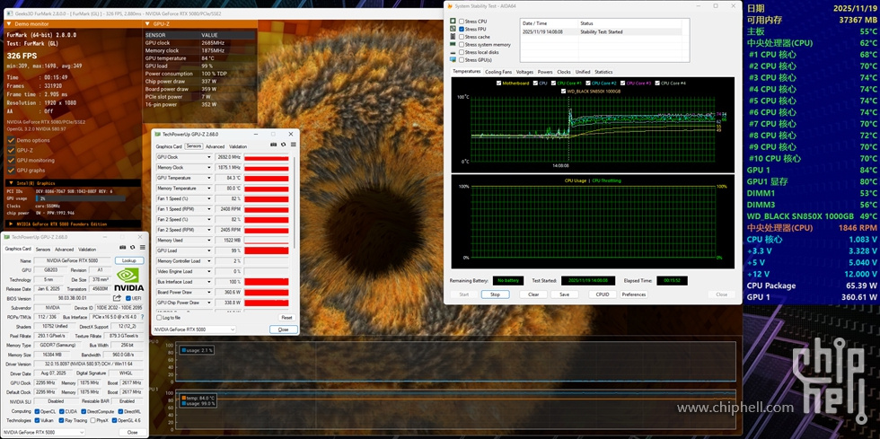Image resolution: width=880 pixels, height=439 pixels.
Task: Toggle the Log to file checkbox
Action: click(x=159, y=317)
